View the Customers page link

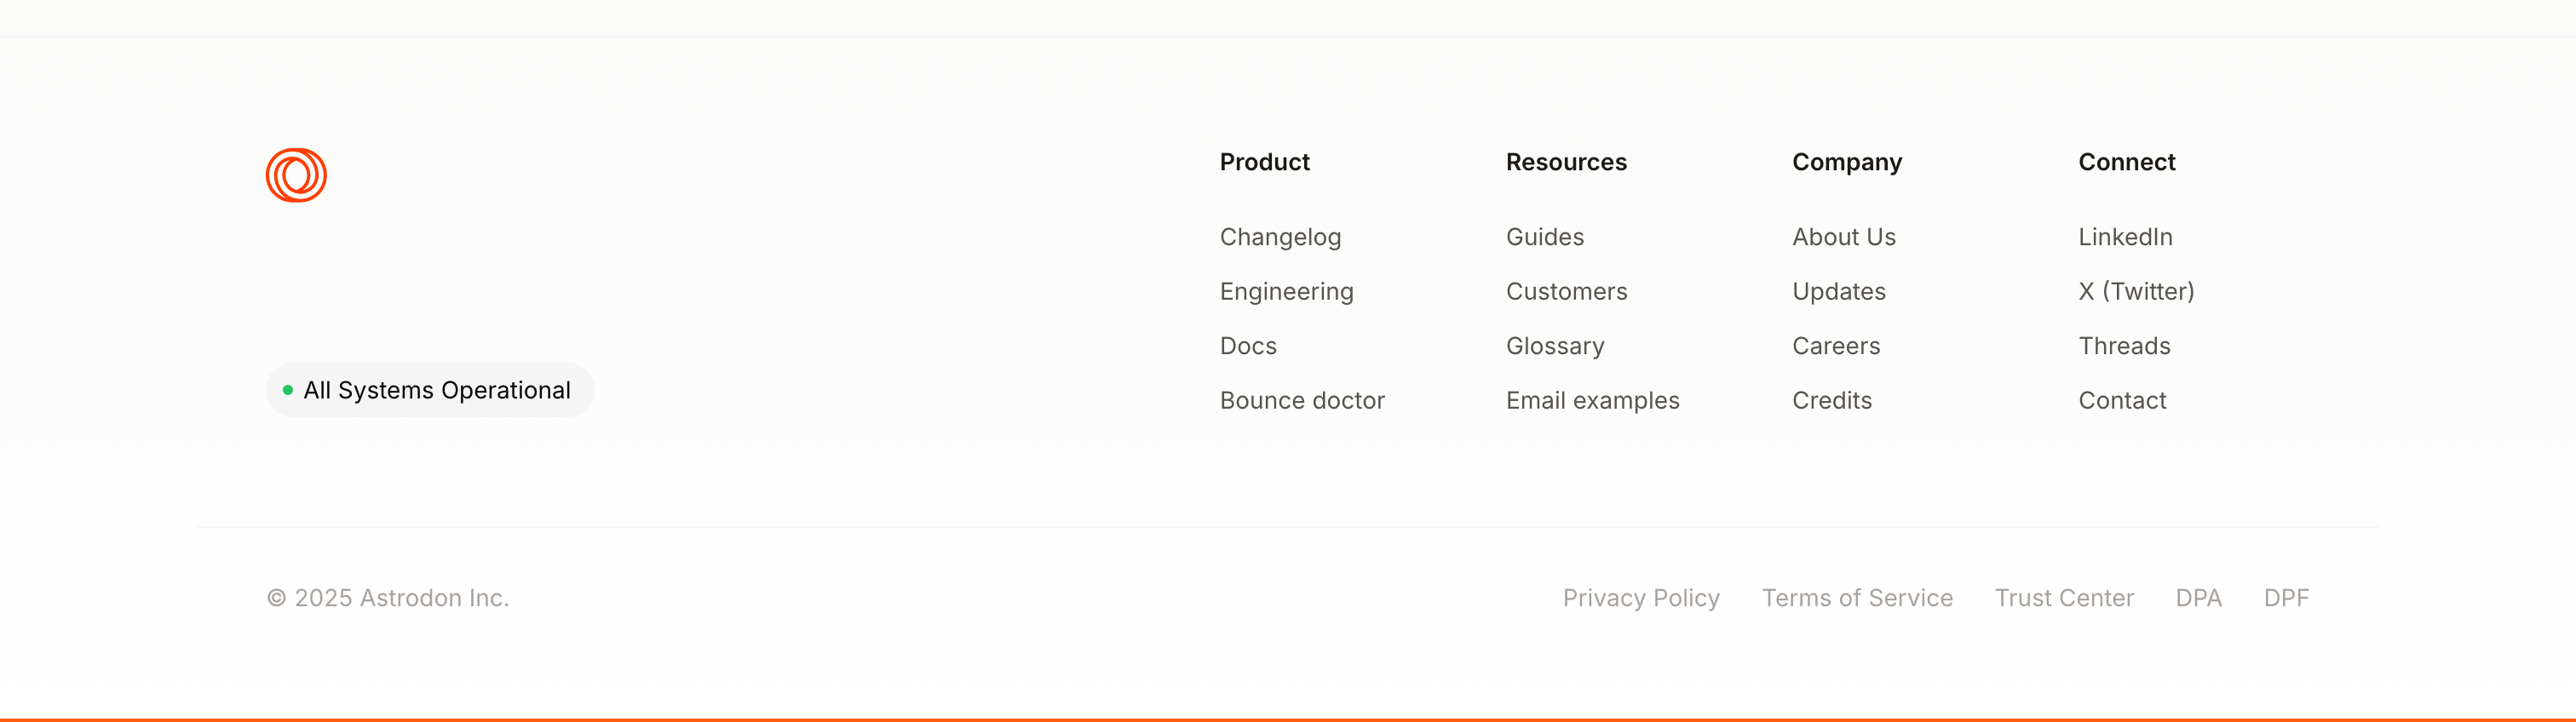click(x=1566, y=291)
